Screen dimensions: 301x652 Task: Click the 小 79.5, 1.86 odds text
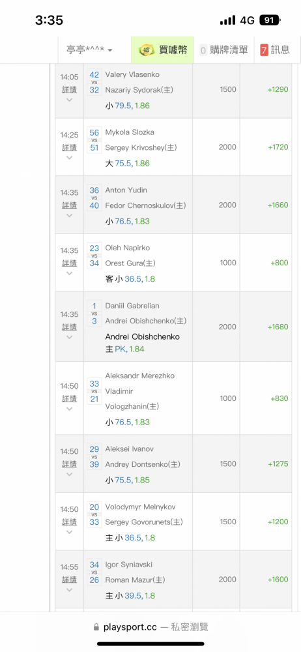127,106
